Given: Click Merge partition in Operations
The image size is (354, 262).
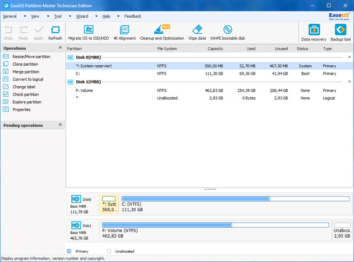Looking at the screenshot, I should [x=25, y=71].
